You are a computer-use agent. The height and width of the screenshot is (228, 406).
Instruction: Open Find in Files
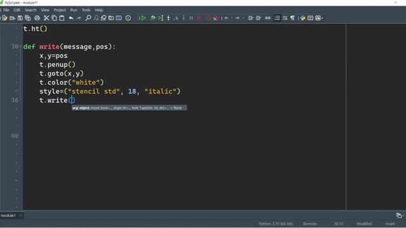(x=111, y=18)
